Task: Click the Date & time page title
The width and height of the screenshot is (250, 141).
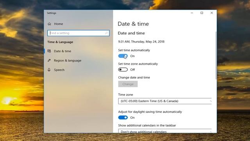Action: point(133,24)
